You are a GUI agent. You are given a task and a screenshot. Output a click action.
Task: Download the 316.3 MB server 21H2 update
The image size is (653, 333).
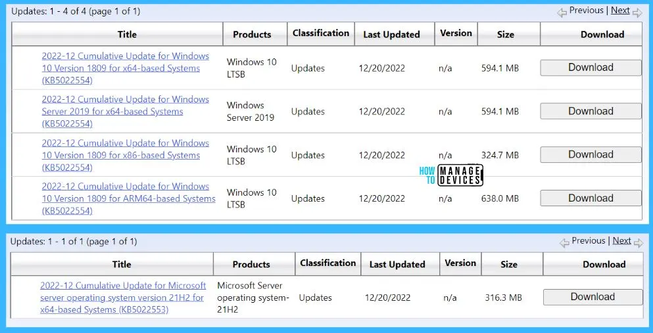click(593, 298)
